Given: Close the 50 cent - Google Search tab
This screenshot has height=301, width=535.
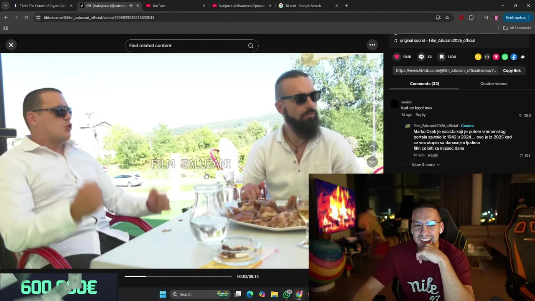Looking at the screenshot, I should (337, 6).
